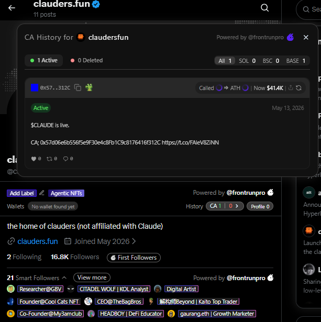
Task: Close the CA History popup
Action: (x=306, y=37)
